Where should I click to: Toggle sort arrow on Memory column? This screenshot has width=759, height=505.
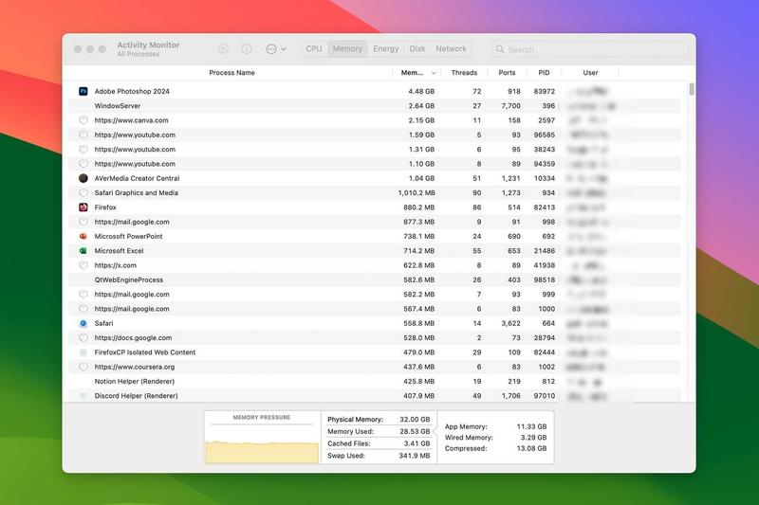[x=434, y=73]
